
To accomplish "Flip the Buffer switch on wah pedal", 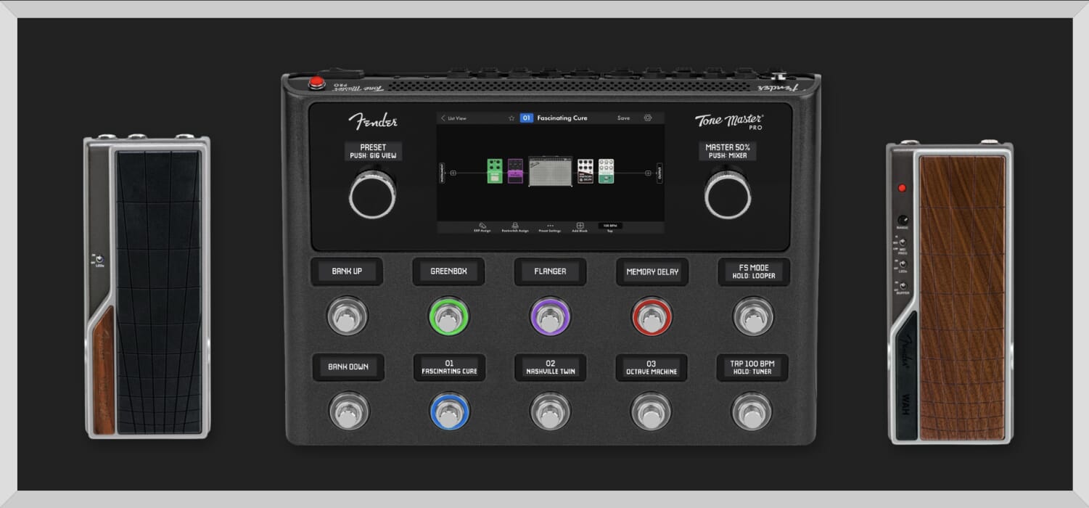I will (903, 287).
